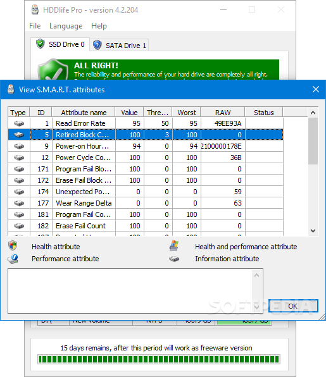Select the Retired Block C… attribute name
Screen dimensions: 326x377
(82, 135)
